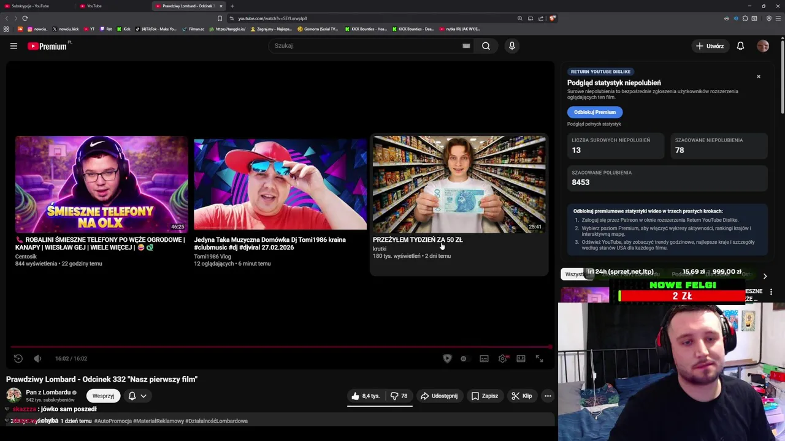The image size is (785, 441).
Task: Open the options menu for the sidebar video
Action: point(771,292)
